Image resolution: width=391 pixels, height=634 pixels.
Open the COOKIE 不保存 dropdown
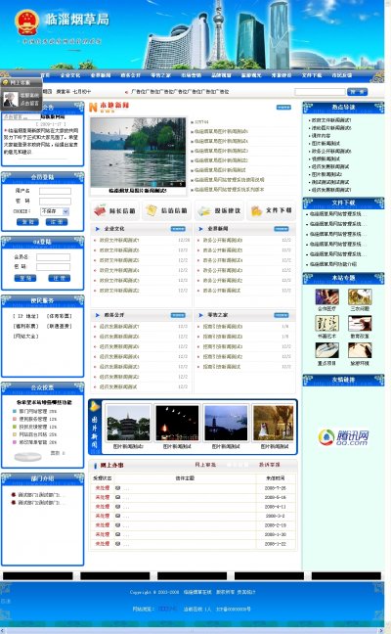click(55, 211)
